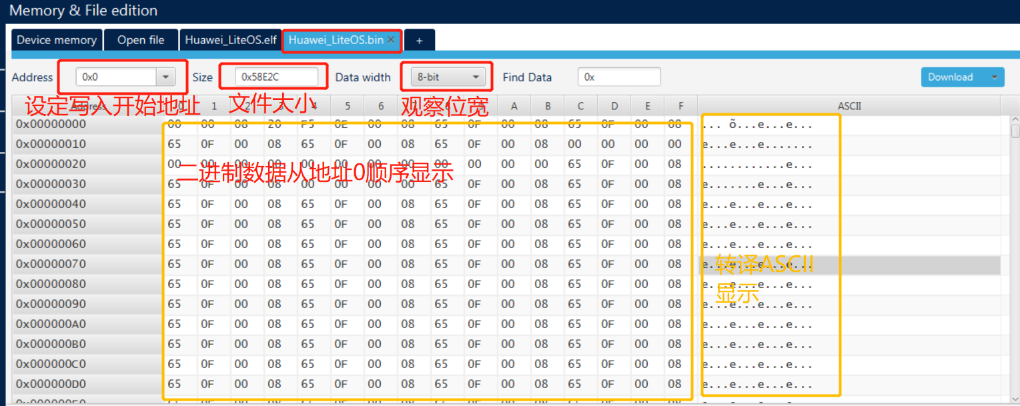The height and width of the screenshot is (406, 1020).
Task: Open the Open file tab
Action: point(141,40)
